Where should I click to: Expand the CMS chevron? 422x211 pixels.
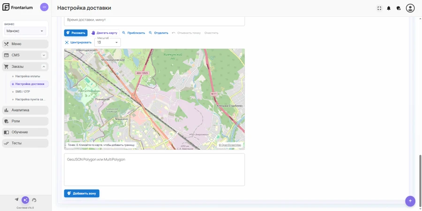(x=44, y=55)
